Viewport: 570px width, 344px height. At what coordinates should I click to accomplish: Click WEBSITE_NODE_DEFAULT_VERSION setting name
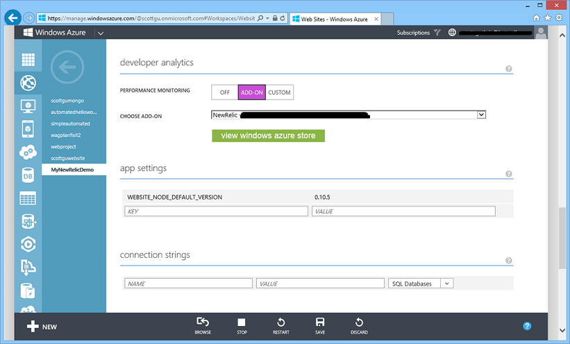point(174,197)
